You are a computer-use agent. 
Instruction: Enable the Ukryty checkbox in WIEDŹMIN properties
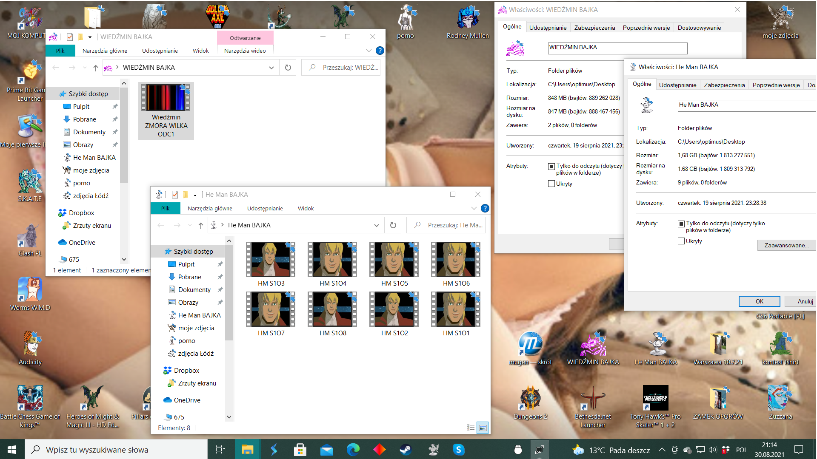tap(551, 184)
